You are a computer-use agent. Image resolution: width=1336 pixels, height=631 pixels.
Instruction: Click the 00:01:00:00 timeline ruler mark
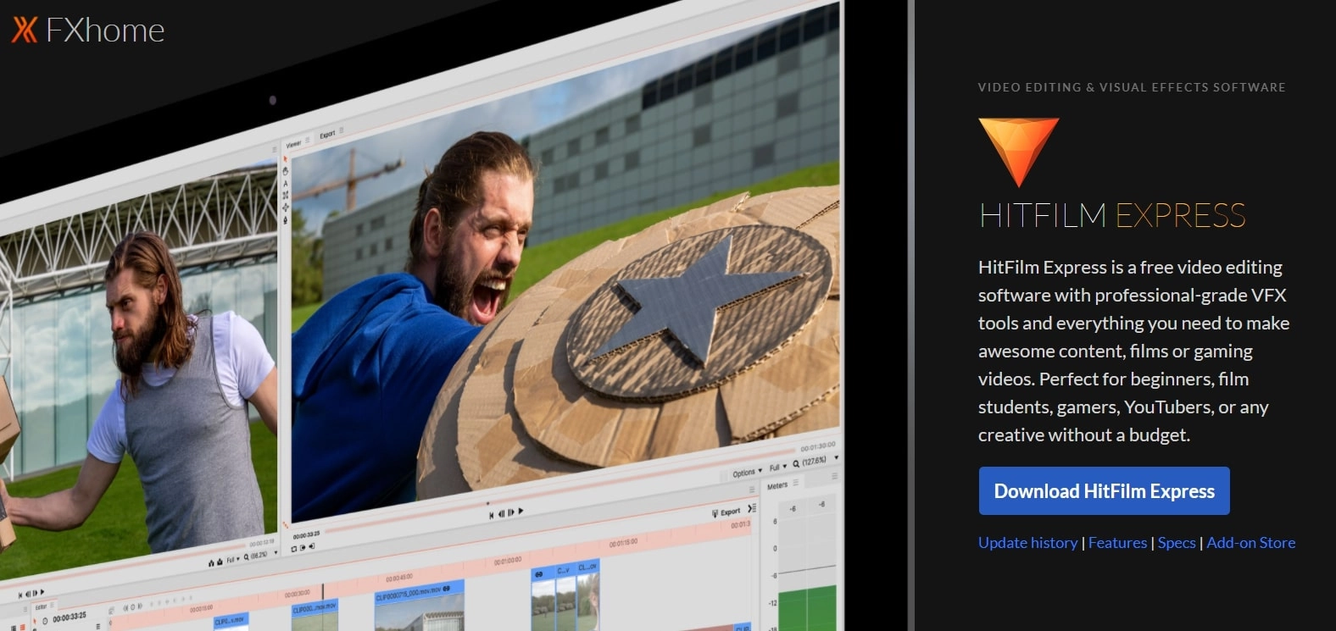click(507, 561)
